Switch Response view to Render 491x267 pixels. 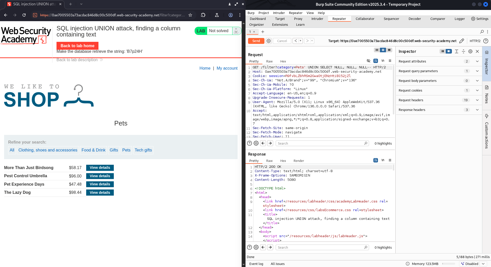[299, 161]
